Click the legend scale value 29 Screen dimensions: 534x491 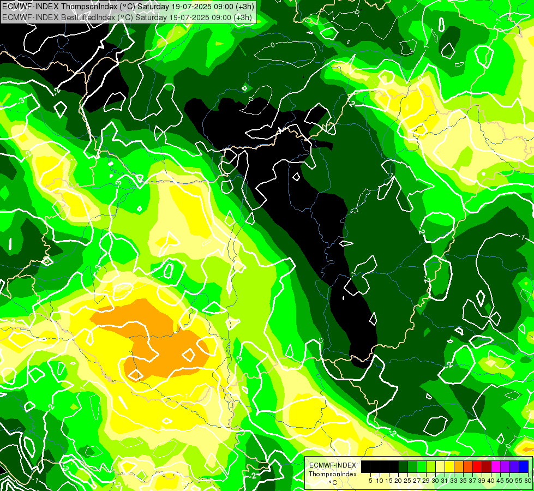click(x=427, y=481)
